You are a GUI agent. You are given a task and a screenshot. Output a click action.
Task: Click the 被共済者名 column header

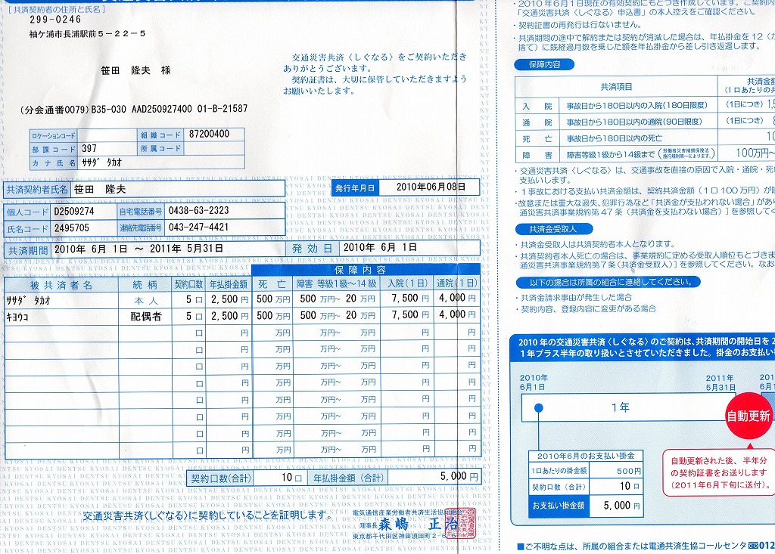coord(61,285)
